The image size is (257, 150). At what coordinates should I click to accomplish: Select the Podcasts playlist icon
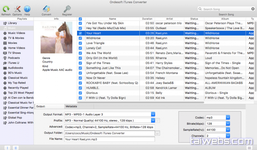[5, 58]
